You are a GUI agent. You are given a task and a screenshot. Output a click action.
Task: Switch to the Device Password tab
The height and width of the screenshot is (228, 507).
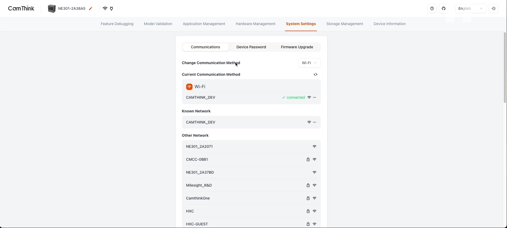[251, 47]
